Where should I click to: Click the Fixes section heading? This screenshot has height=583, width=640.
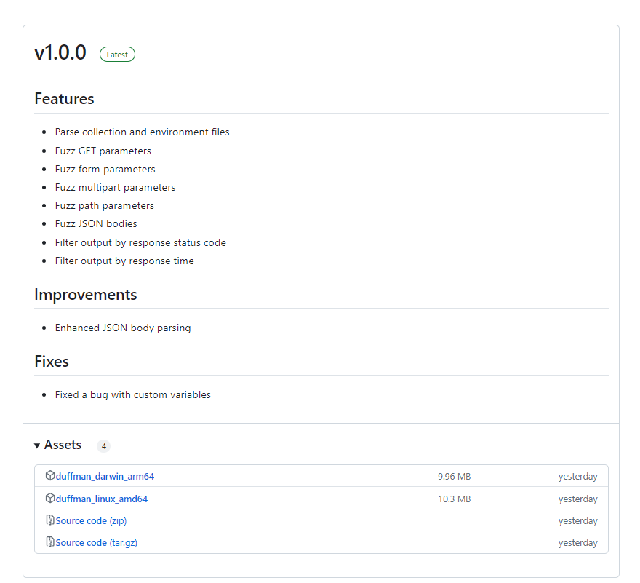click(52, 362)
